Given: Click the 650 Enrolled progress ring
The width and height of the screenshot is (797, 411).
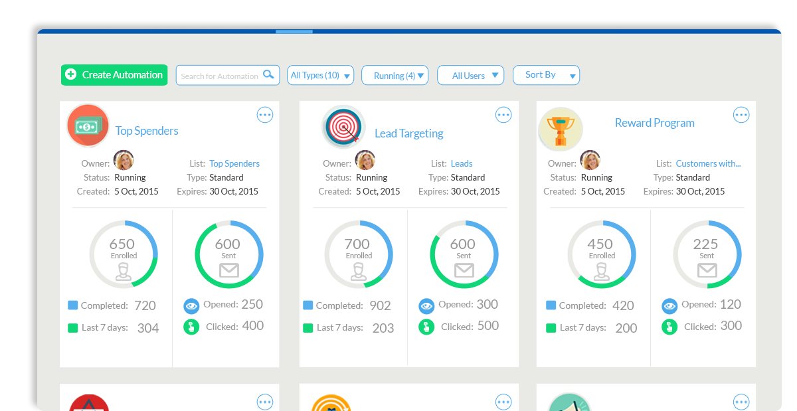Looking at the screenshot, I should (124, 254).
